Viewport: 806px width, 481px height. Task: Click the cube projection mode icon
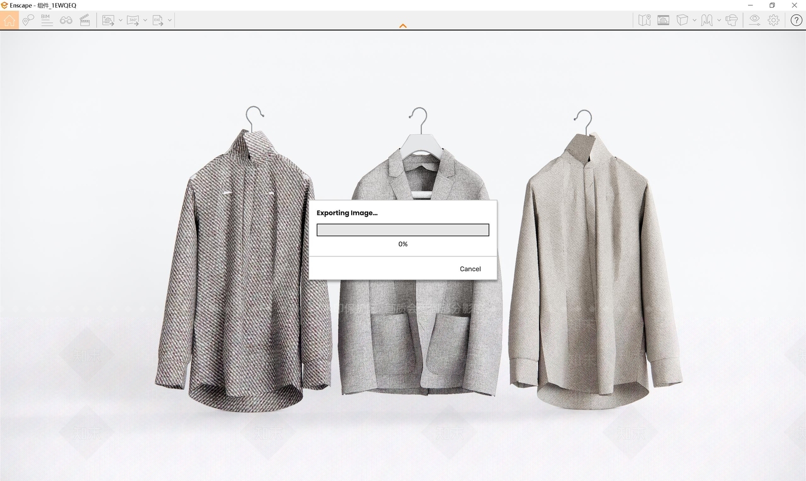click(x=682, y=20)
